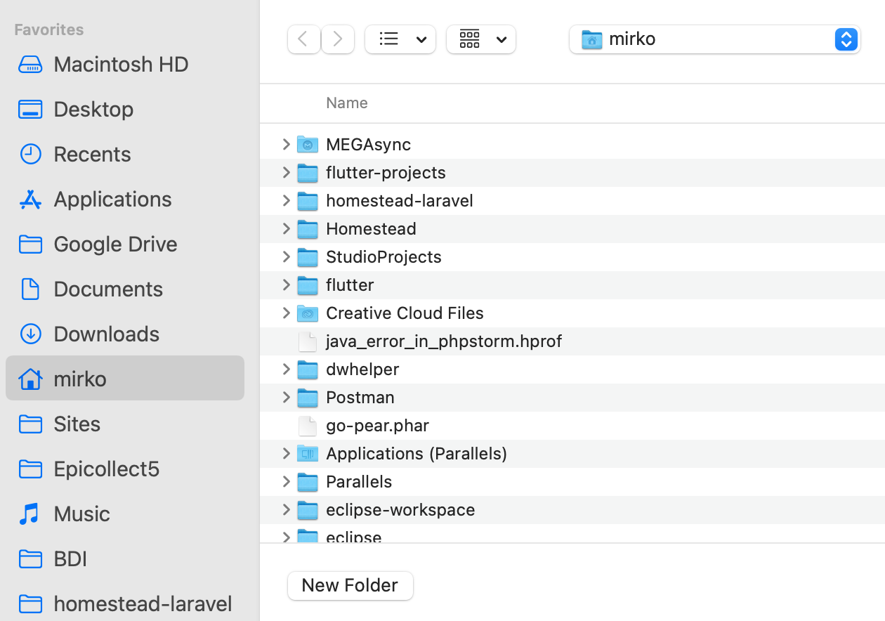The image size is (885, 621).
Task: Click the Applications icon in sidebar
Action: pyautogui.click(x=30, y=200)
